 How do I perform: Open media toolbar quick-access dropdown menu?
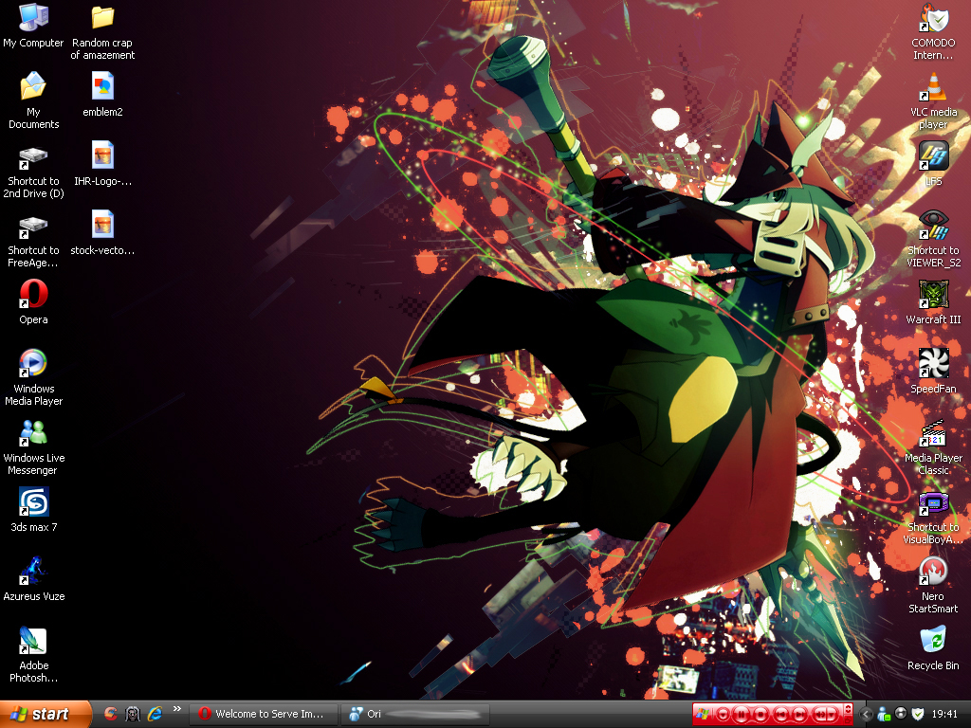click(x=723, y=715)
